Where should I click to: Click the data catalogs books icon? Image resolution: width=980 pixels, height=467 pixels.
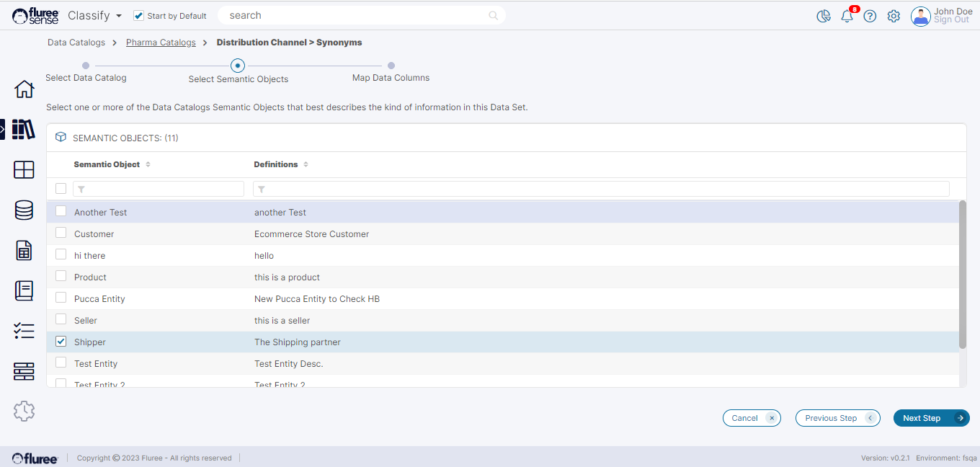(x=24, y=130)
